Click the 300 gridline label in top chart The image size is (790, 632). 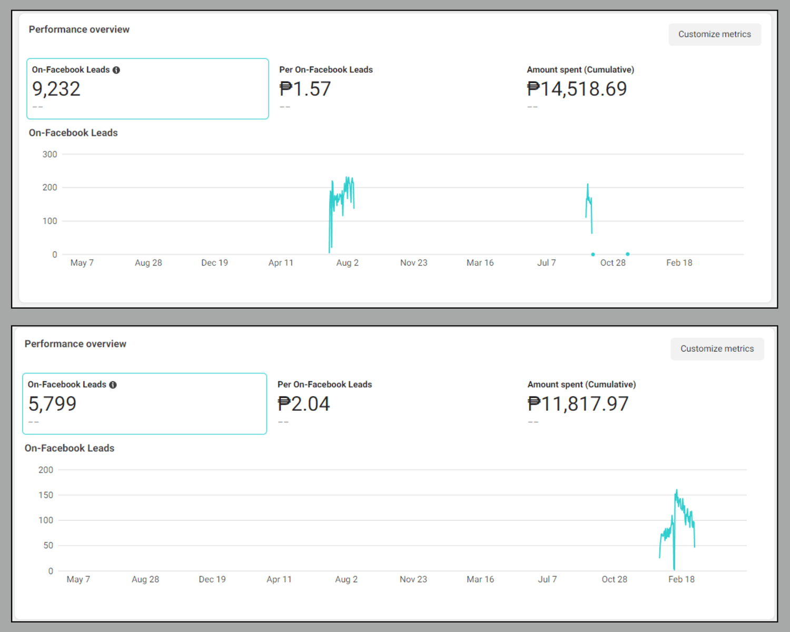click(50, 154)
